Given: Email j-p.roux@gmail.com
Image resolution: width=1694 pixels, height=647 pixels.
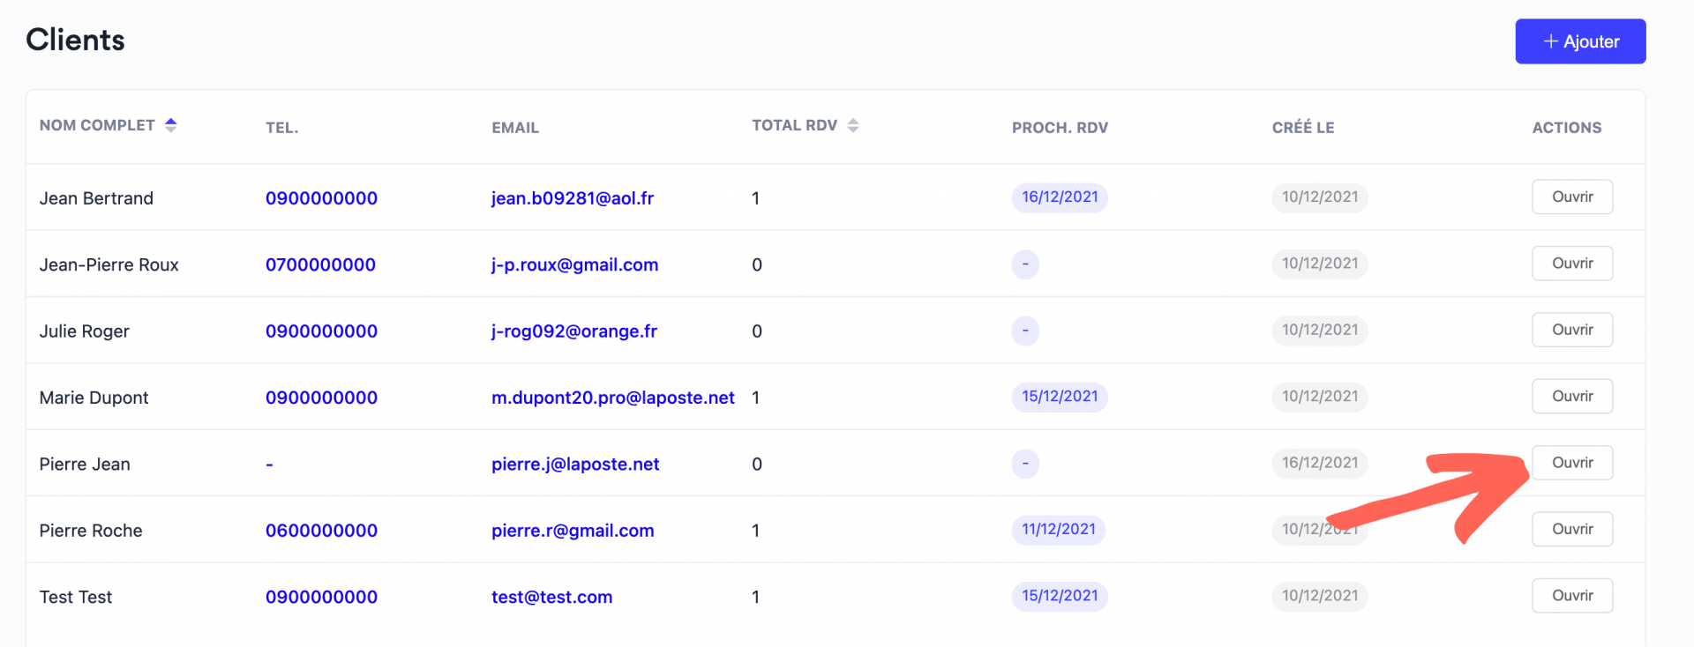Looking at the screenshot, I should 574,264.
